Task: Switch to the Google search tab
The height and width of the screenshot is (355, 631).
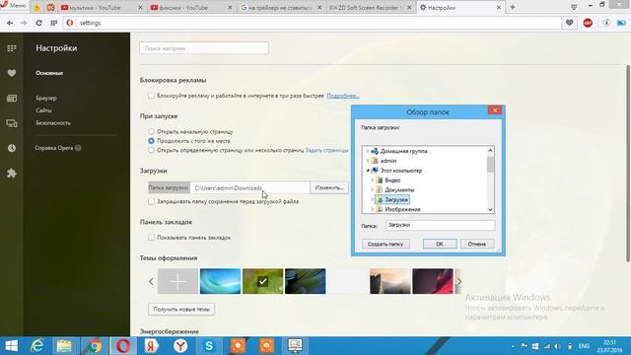Action: click(281, 7)
